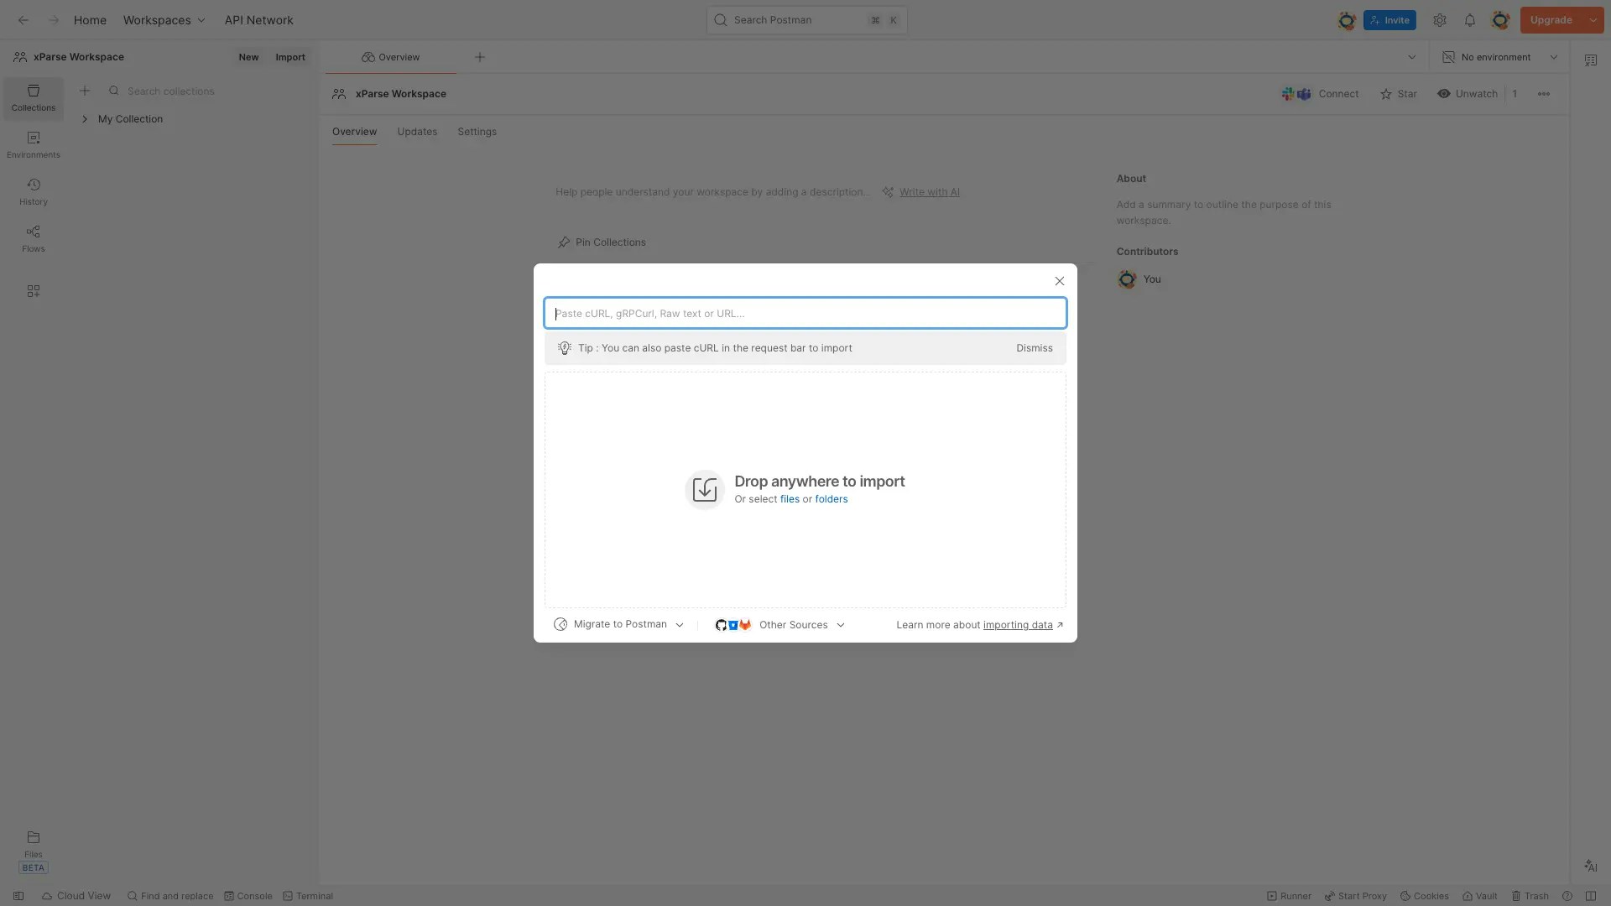
Task: Expand the My Collection tree item
Action: 85,119
